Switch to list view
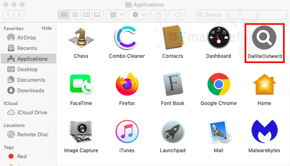This screenshot has height=166, width=290. [x=75, y=14]
